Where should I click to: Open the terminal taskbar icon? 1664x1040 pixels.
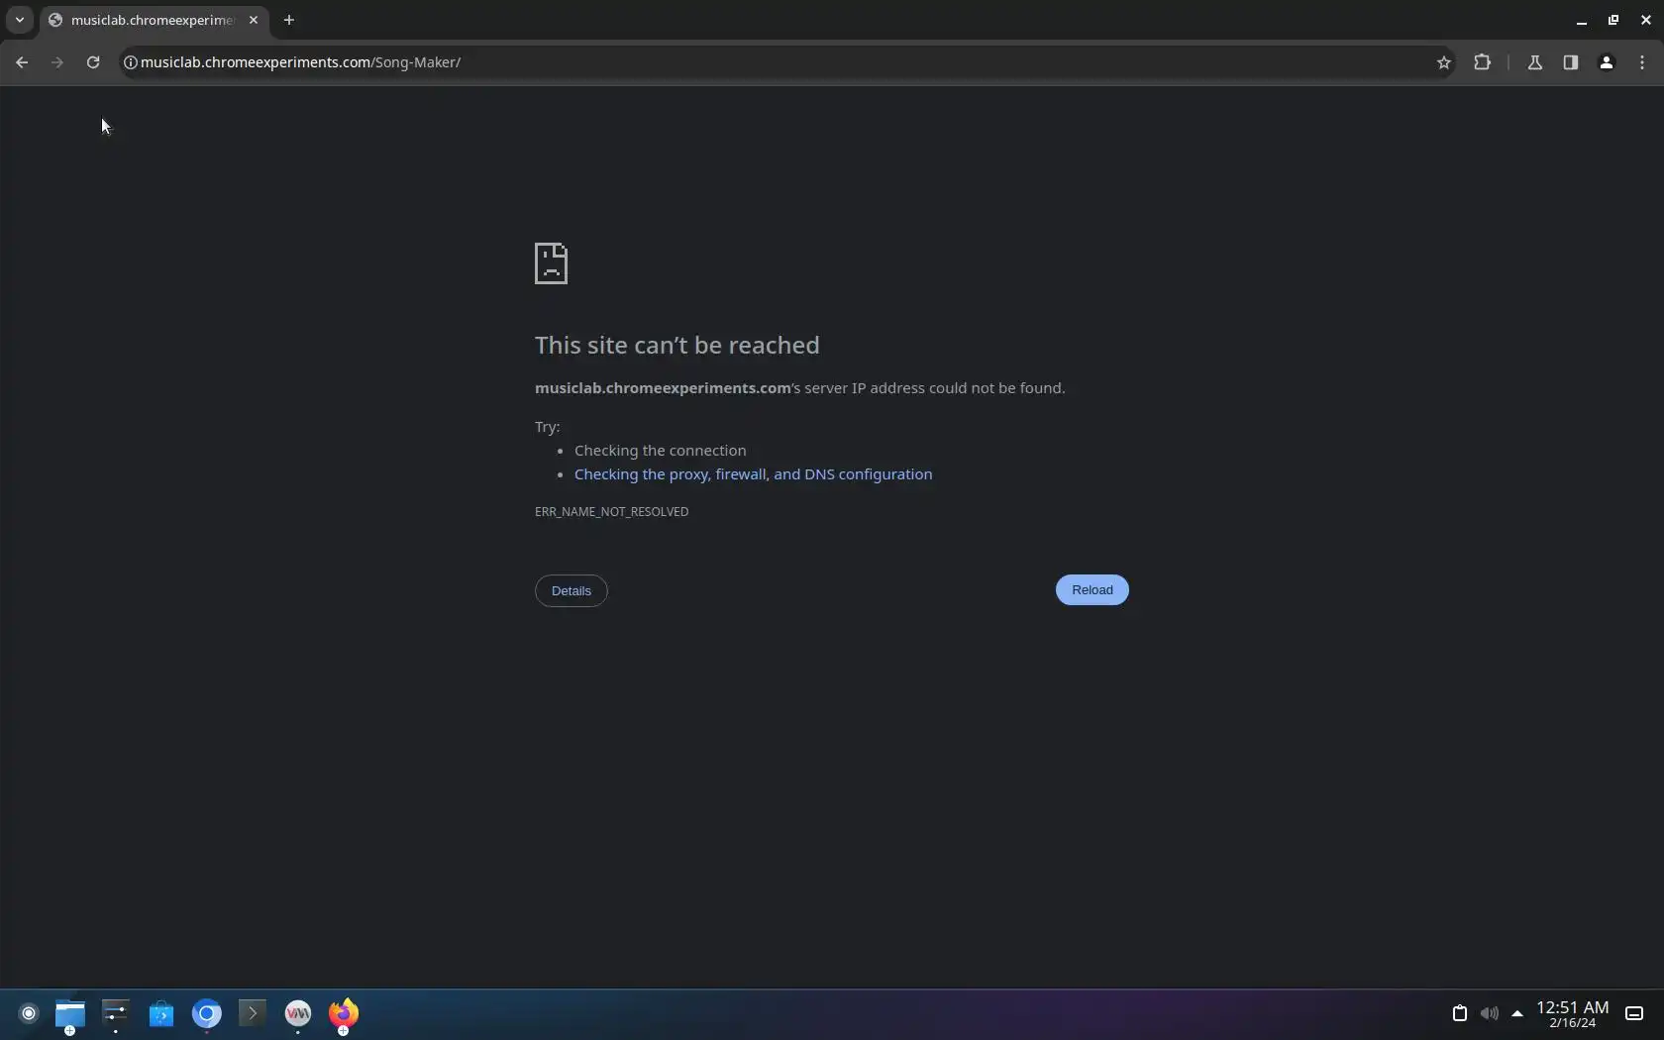click(253, 1013)
